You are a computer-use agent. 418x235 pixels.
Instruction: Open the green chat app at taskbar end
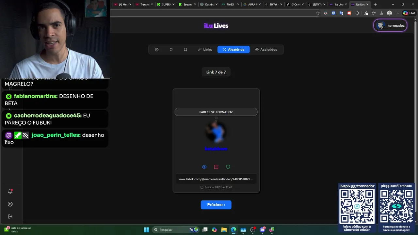click(x=272, y=230)
